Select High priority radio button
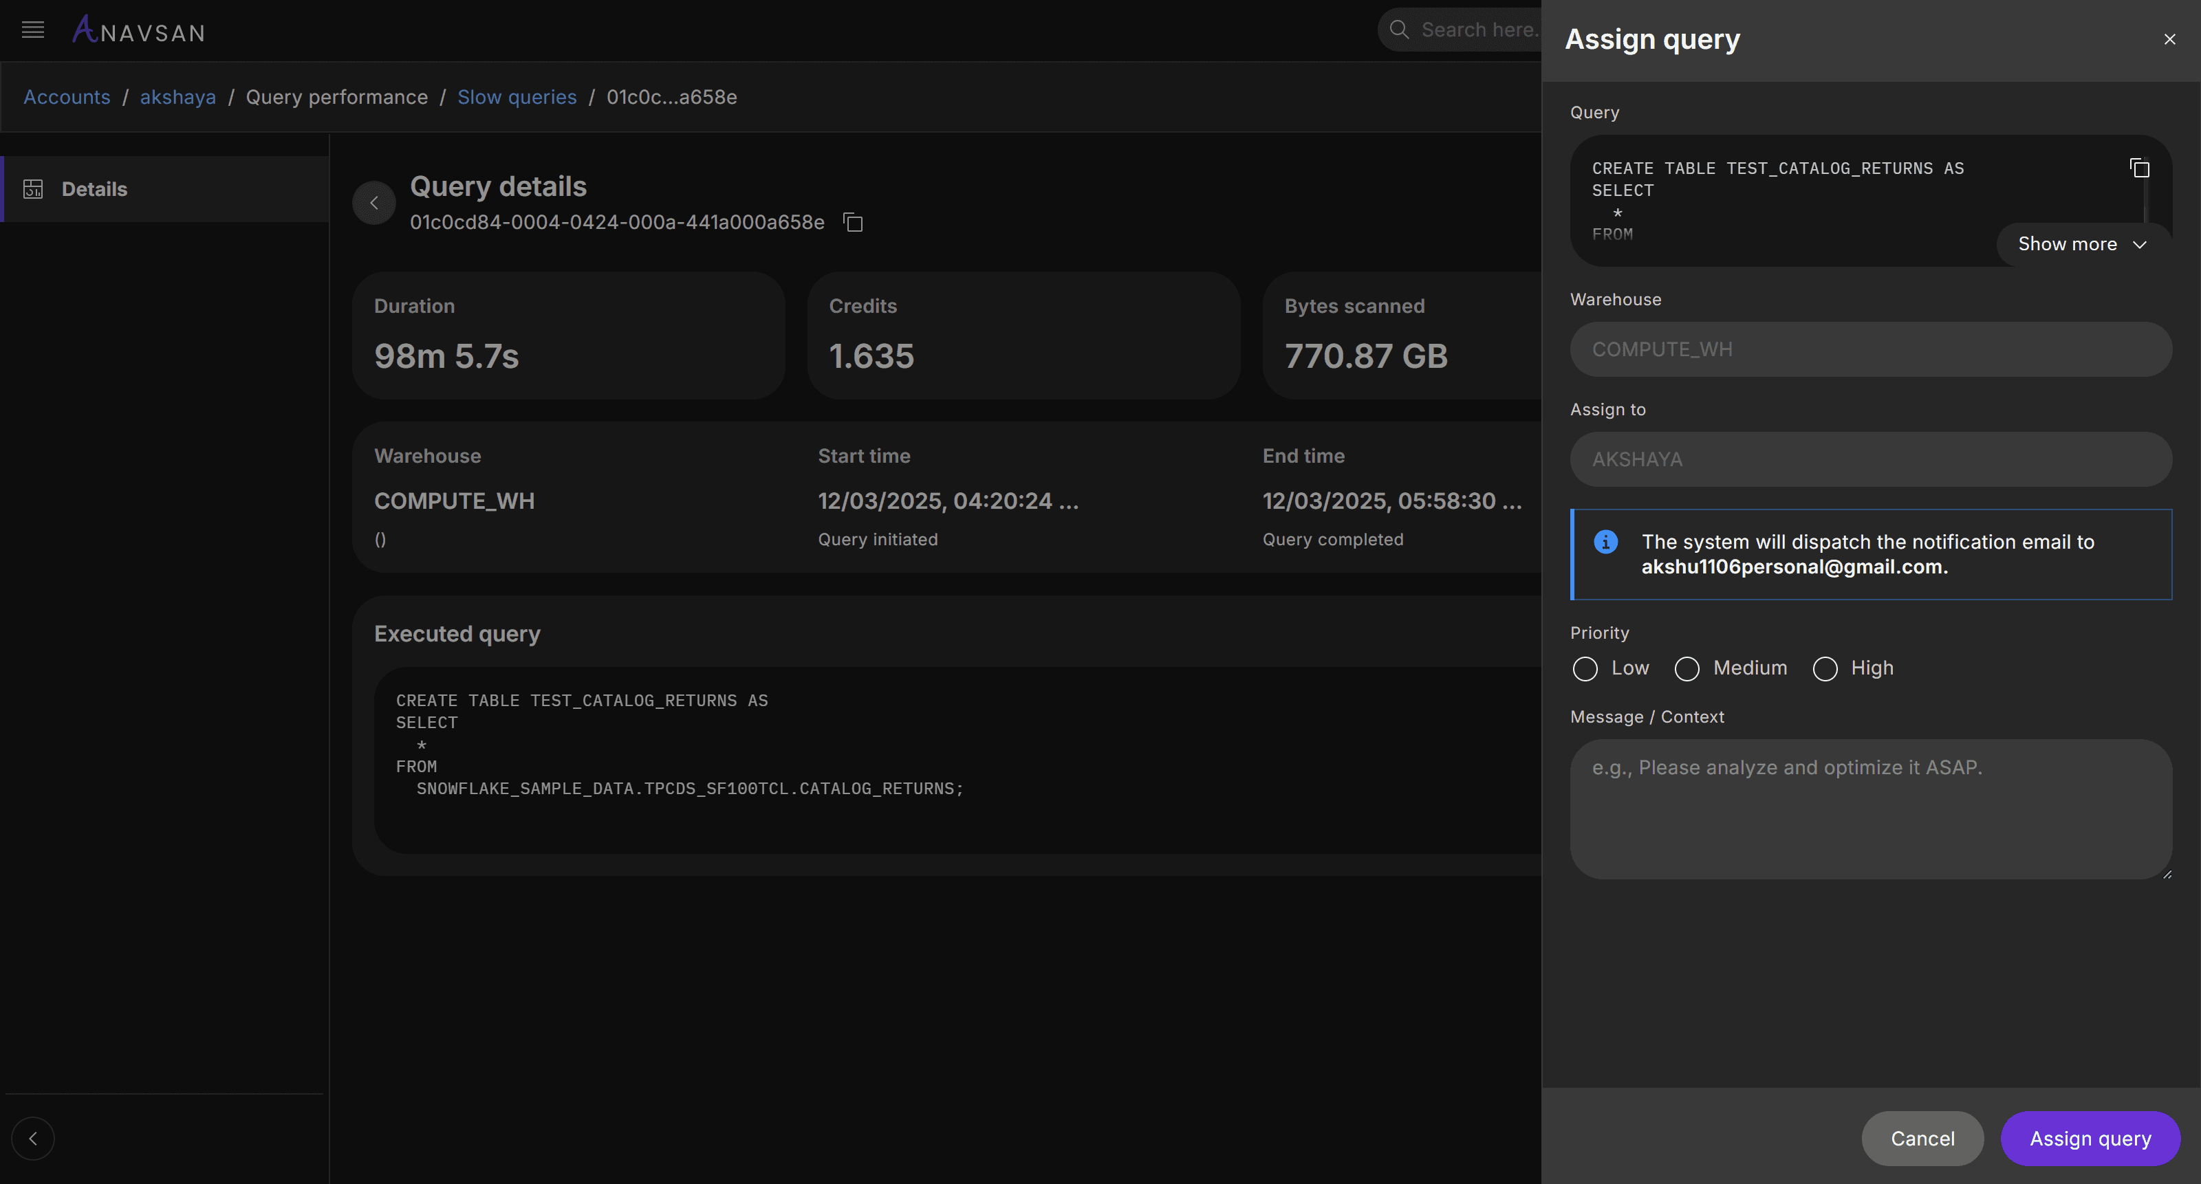The image size is (2201, 1184). point(1824,669)
